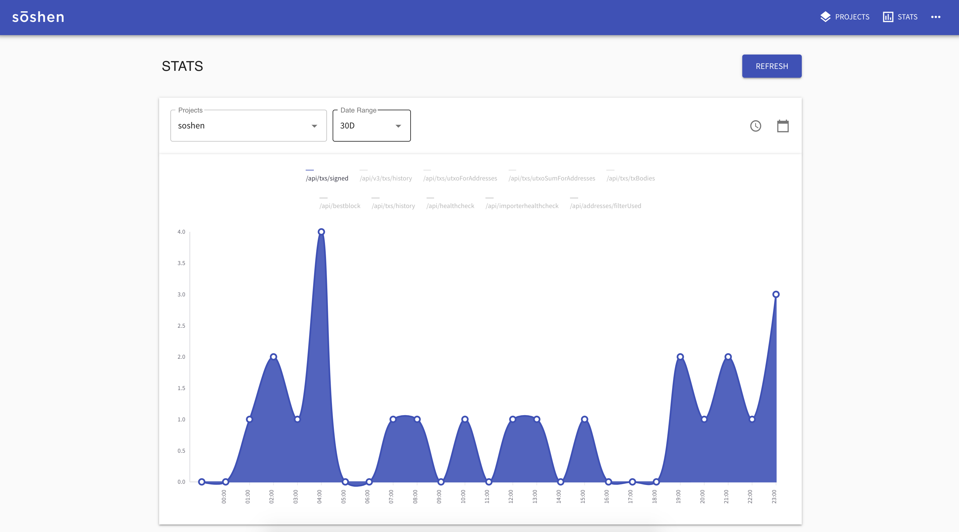The image size is (959, 532).
Task: Click the 04:00 peak data point
Action: [x=321, y=232]
